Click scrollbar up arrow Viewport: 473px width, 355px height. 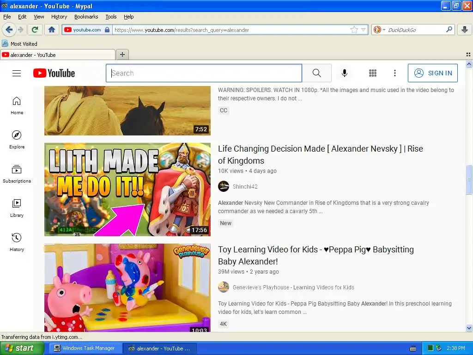469,64
